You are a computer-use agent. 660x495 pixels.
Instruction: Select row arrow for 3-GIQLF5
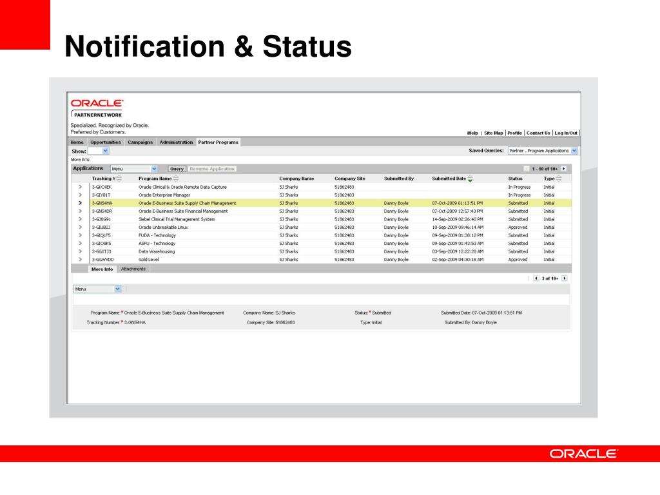[80, 235]
